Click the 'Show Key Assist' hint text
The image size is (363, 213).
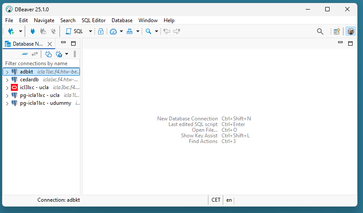pos(199,136)
